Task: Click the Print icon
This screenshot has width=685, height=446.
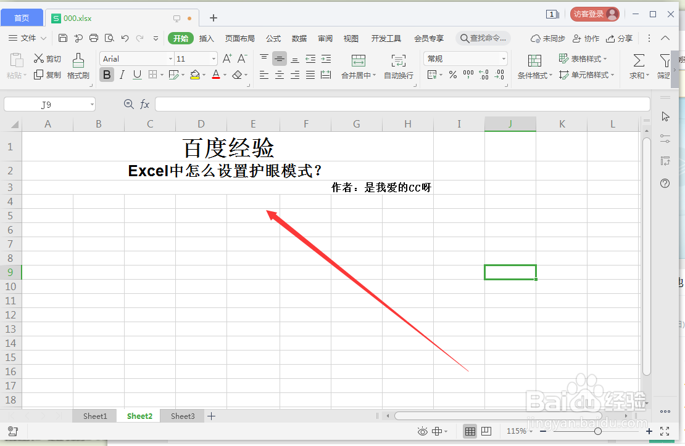Action: (93, 38)
